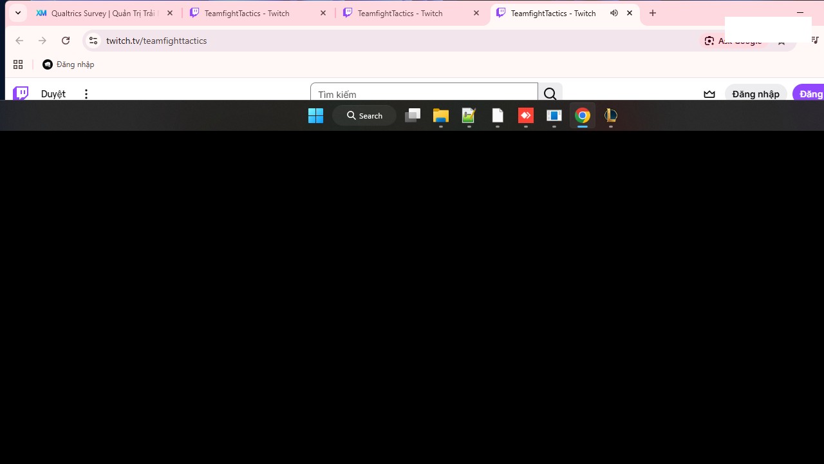Viewport: 824px width, 464px height.
Task: Click the Twitch logo home icon
Action: (x=21, y=93)
